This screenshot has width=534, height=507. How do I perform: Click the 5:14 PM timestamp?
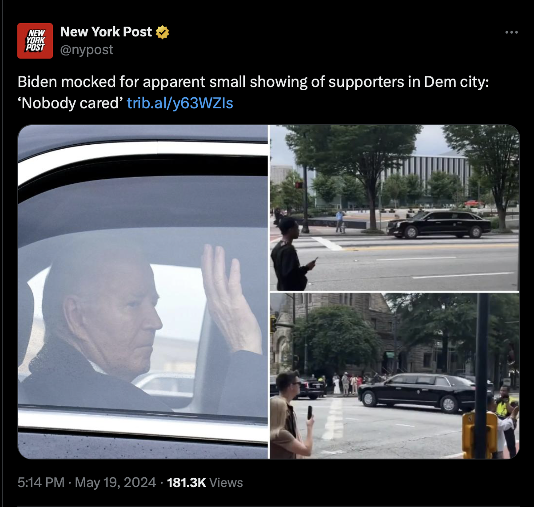41,483
